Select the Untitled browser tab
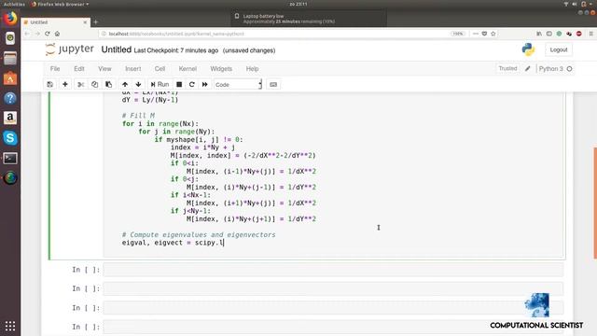Image resolution: width=597 pixels, height=336 pixels. click(x=55, y=22)
